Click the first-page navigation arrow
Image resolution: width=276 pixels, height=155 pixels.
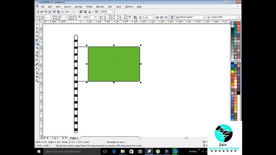point(44,138)
